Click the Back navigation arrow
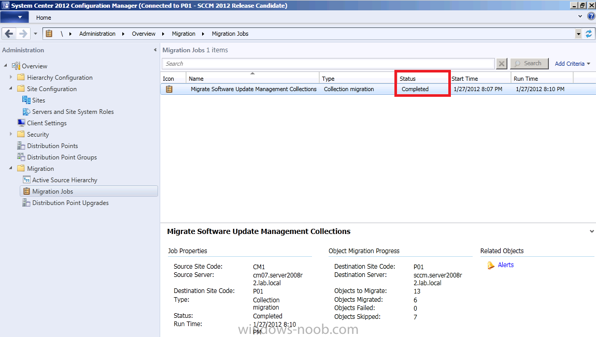Image resolution: width=596 pixels, height=337 pixels. [x=9, y=34]
